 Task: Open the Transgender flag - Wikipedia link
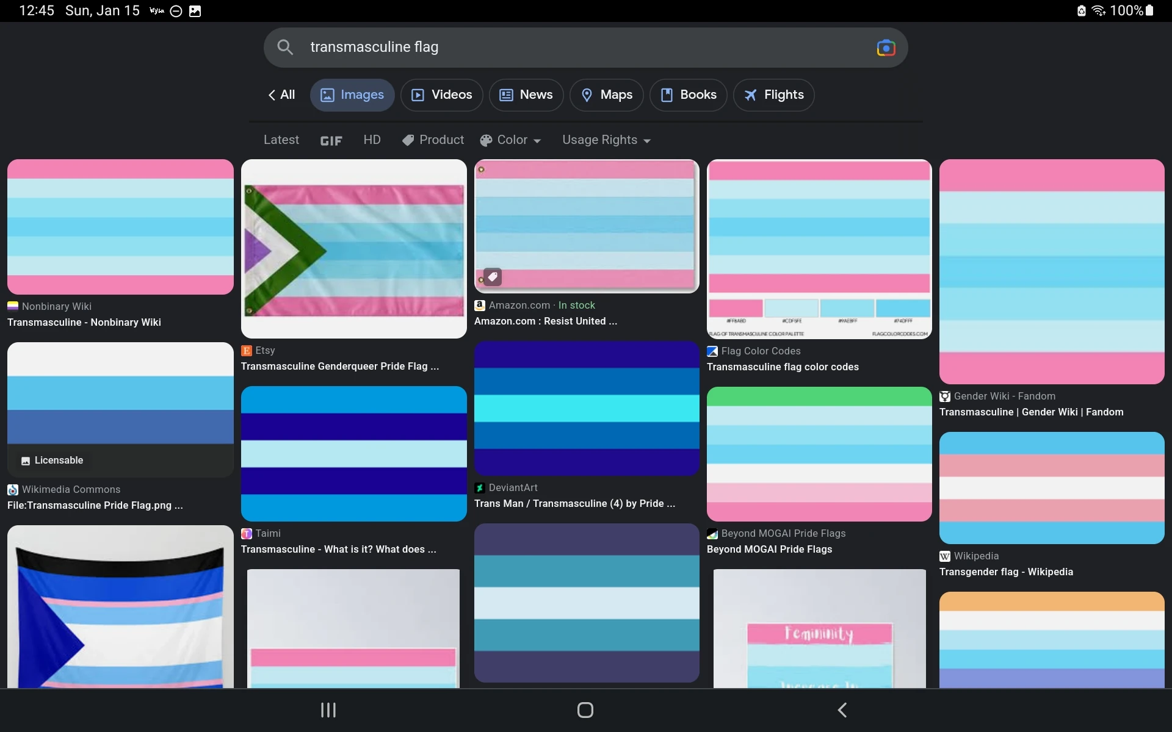[1005, 572]
